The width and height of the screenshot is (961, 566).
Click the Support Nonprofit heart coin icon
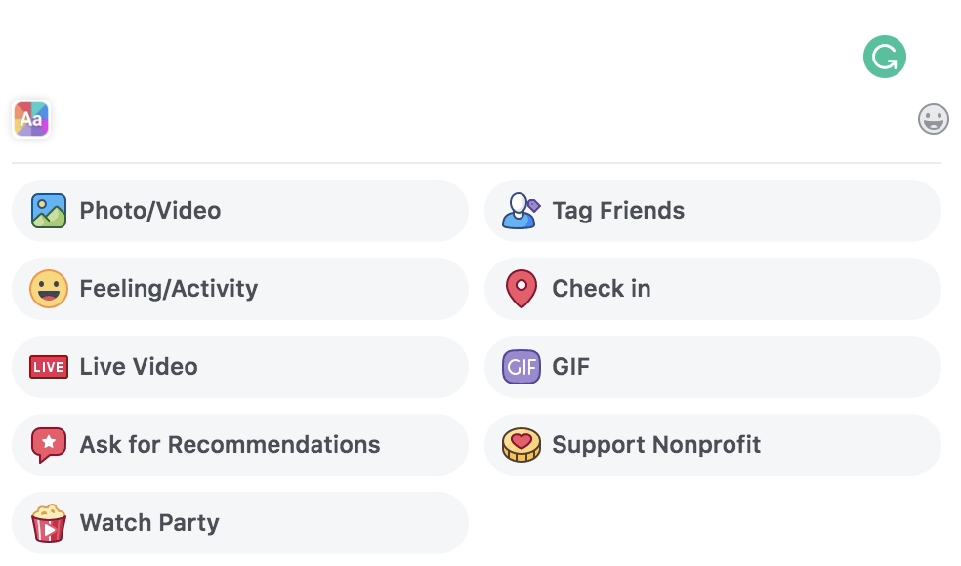coord(520,444)
